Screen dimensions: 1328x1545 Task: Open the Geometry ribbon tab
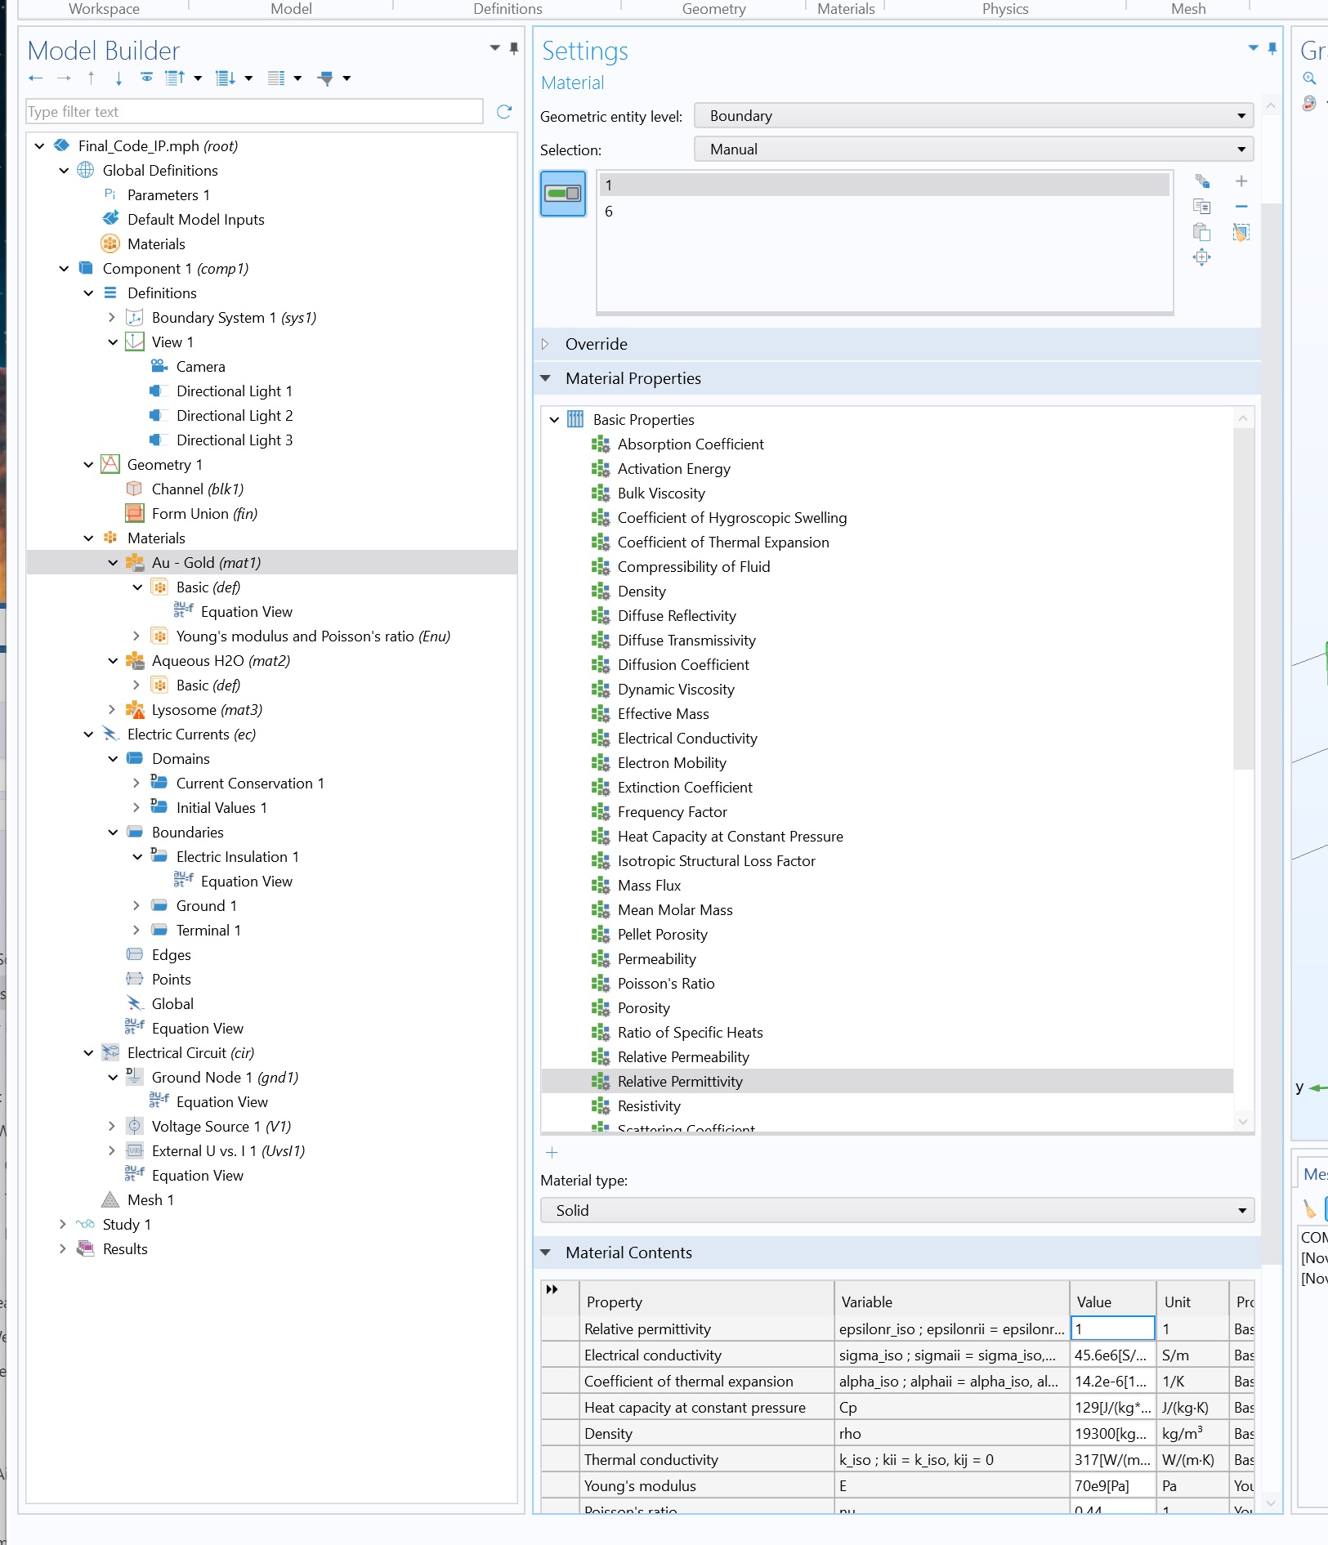click(713, 9)
